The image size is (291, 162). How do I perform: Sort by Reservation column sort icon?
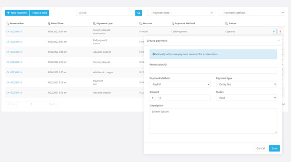[x=7, y=23]
